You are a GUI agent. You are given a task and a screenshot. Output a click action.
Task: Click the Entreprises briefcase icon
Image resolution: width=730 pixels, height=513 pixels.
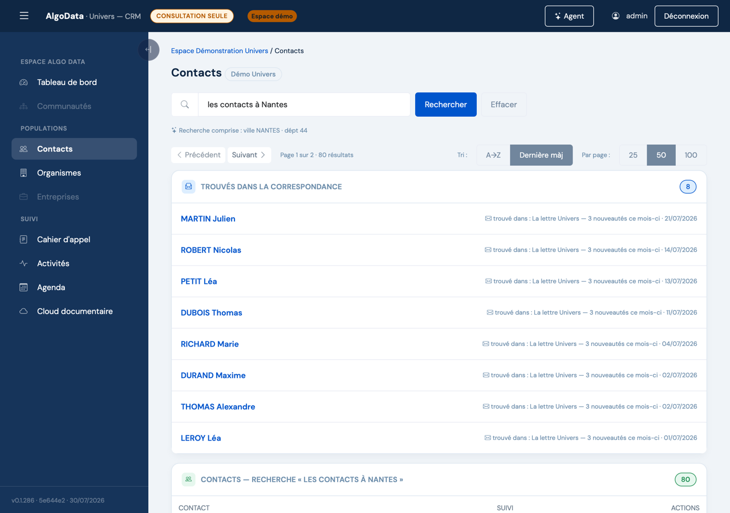click(23, 197)
